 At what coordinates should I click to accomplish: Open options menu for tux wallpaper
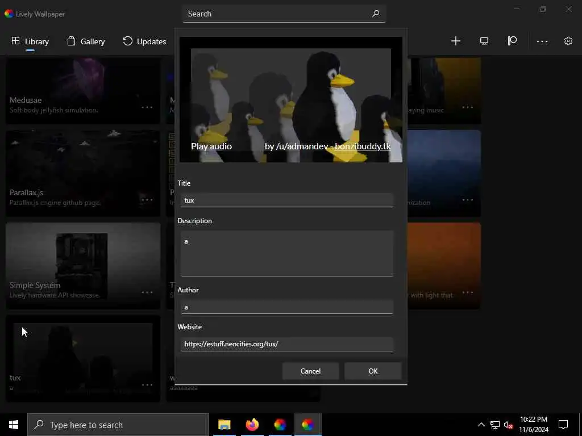point(147,385)
